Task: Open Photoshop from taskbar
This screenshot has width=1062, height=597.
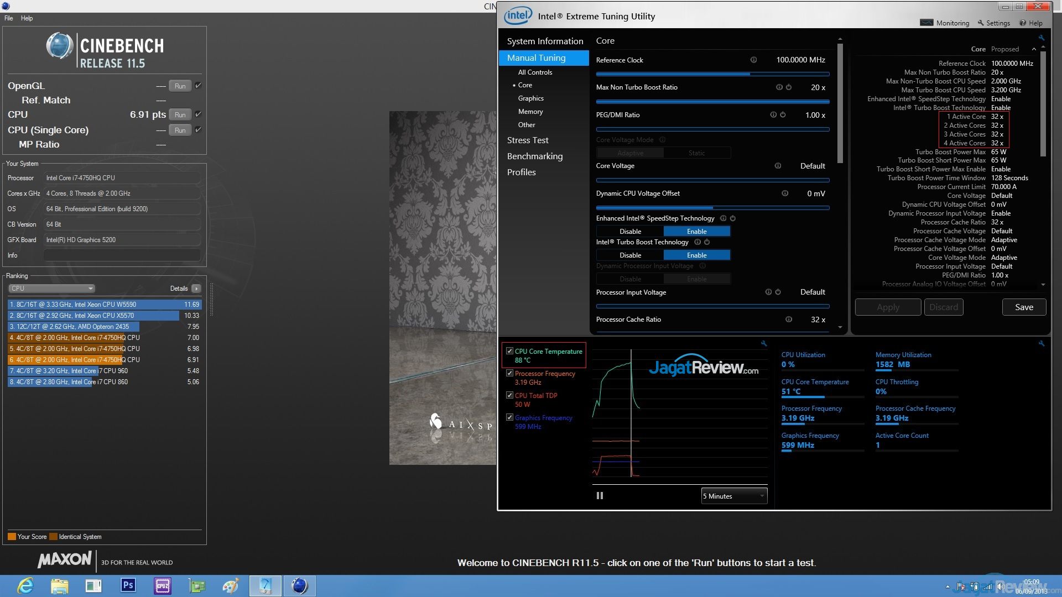Action: (x=128, y=585)
